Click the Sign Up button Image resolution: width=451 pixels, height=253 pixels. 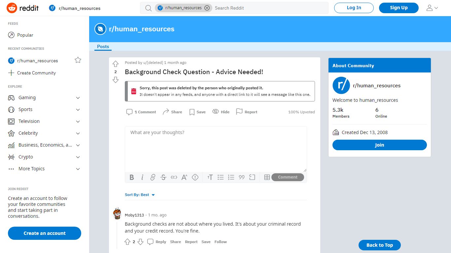pos(399,8)
